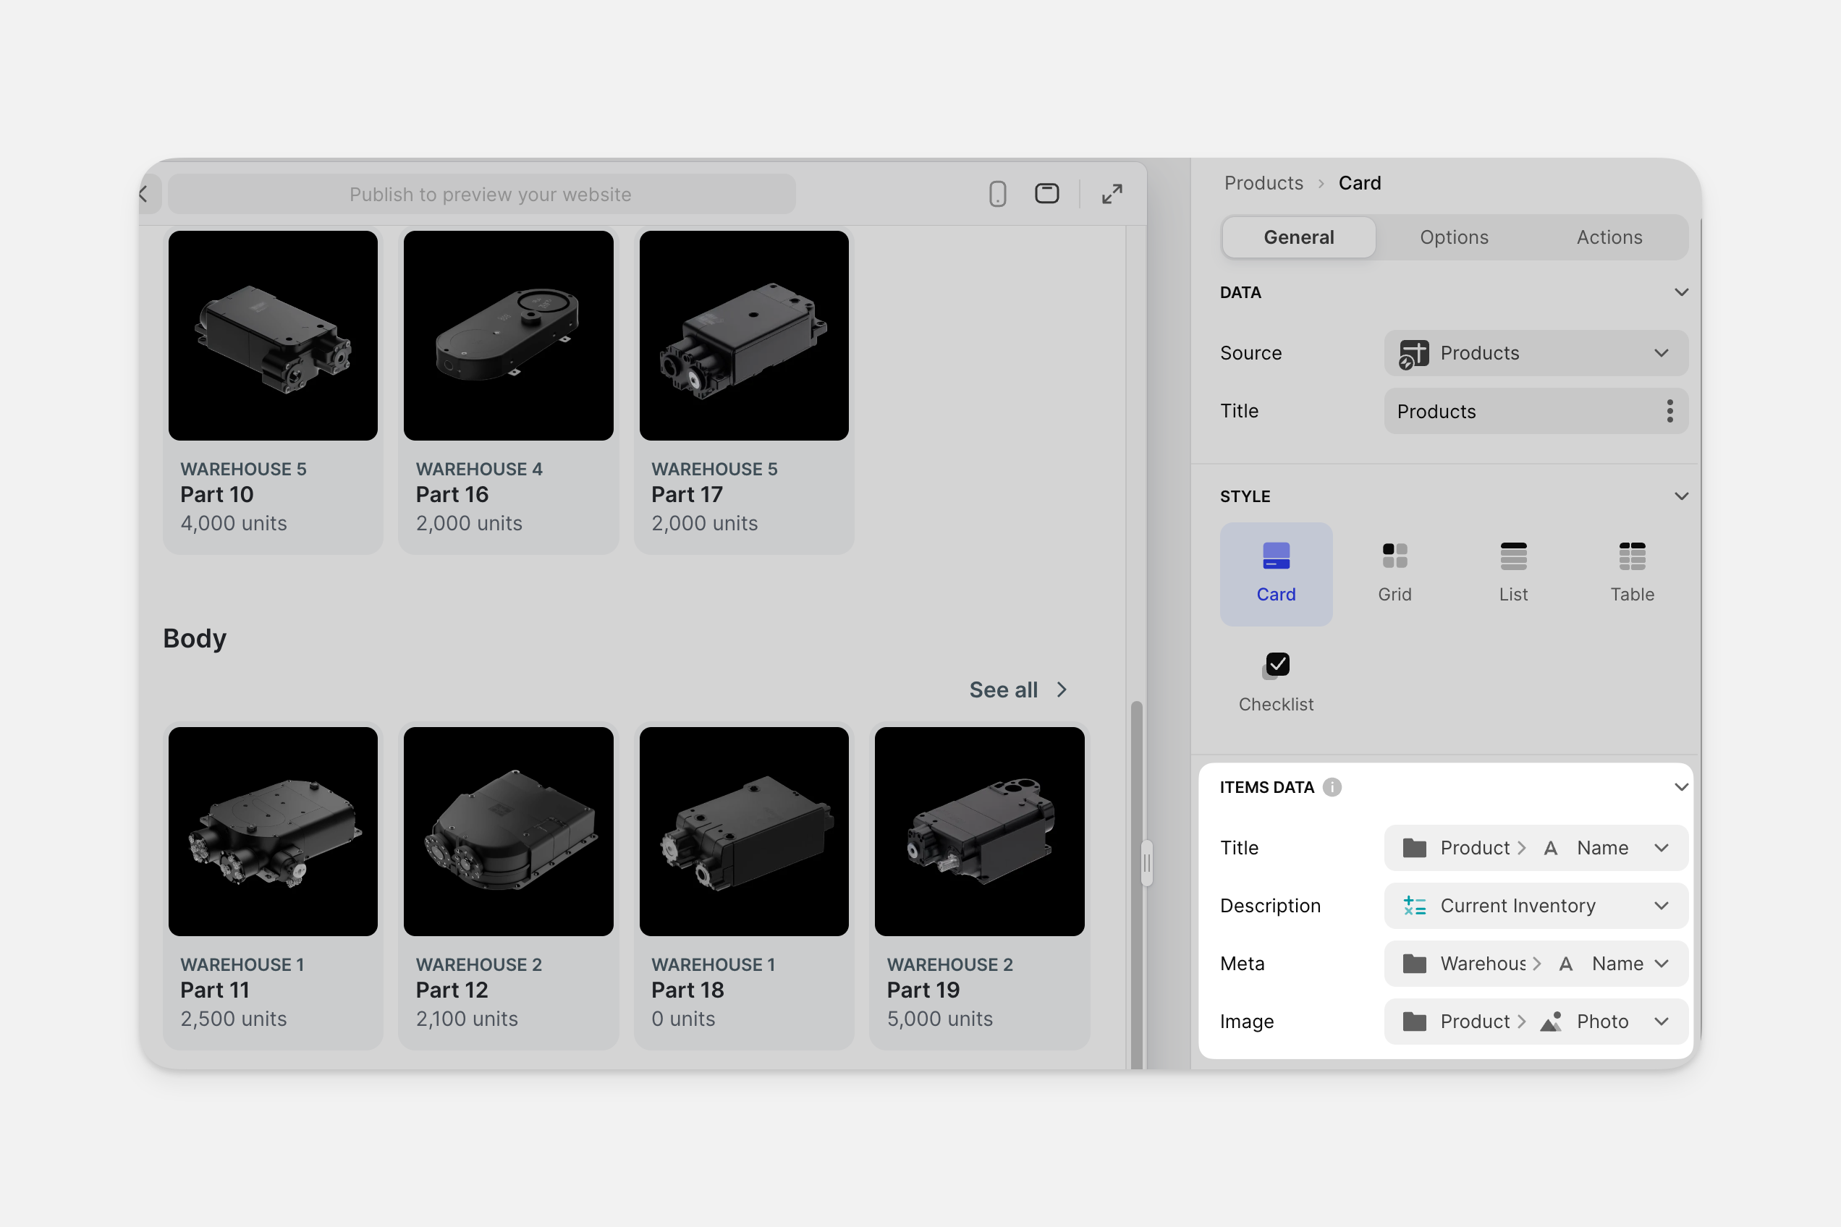Select the List style

1513,574
